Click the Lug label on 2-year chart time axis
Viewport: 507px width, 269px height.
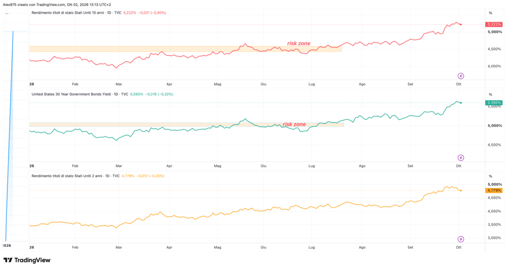tap(311, 247)
